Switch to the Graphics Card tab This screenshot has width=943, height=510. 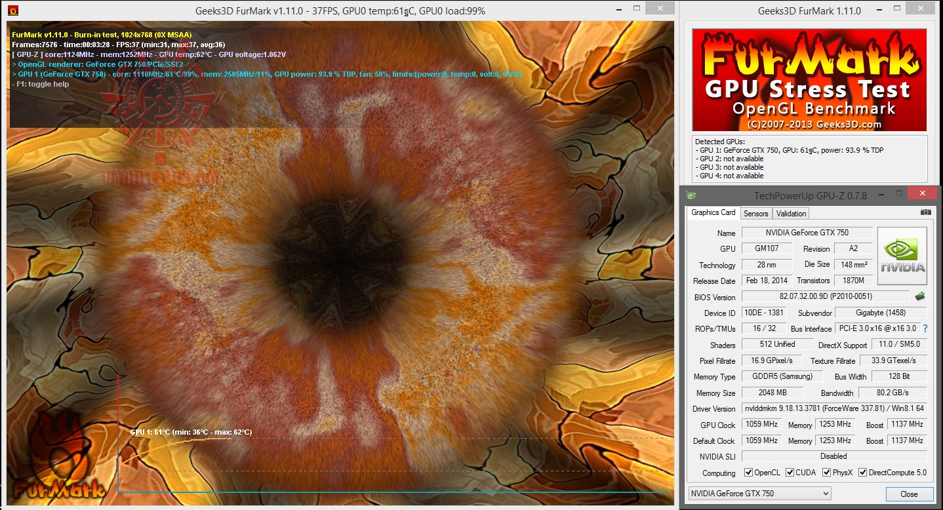click(713, 212)
